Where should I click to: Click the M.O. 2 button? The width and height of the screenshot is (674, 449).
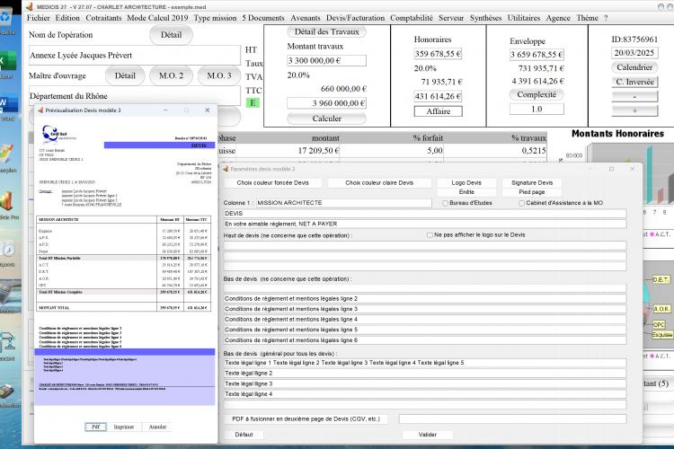click(171, 75)
